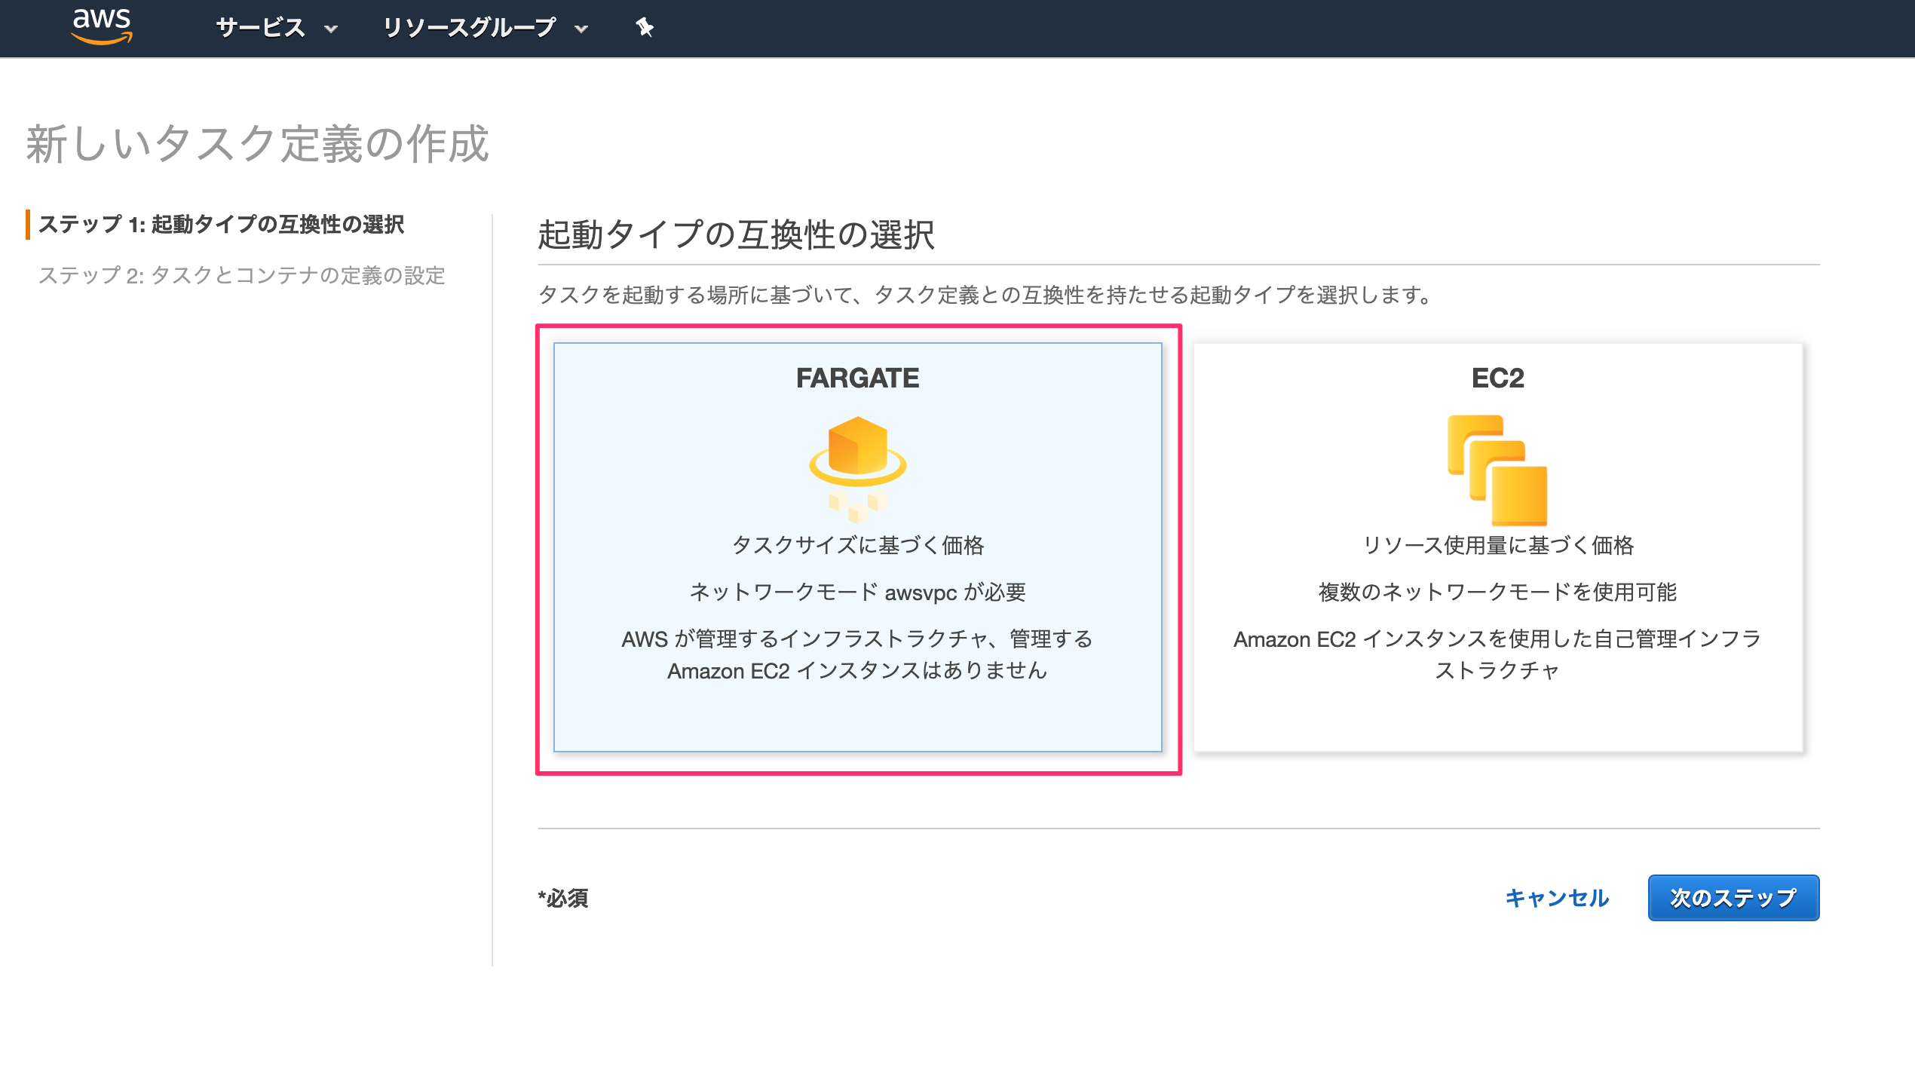
Task: Click the *必須 note
Action: coord(563,898)
